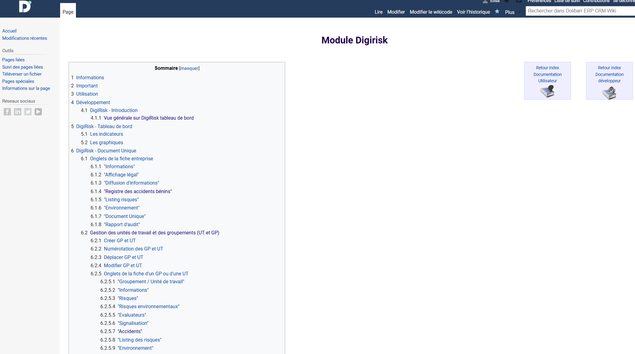Click the user documentation stamp icon
Image resolution: width=635 pixels, height=354 pixels.
[547, 91]
